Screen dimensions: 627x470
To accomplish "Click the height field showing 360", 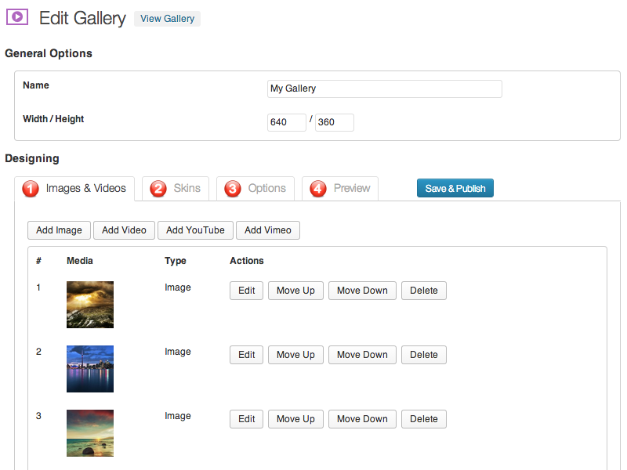I will [x=334, y=122].
